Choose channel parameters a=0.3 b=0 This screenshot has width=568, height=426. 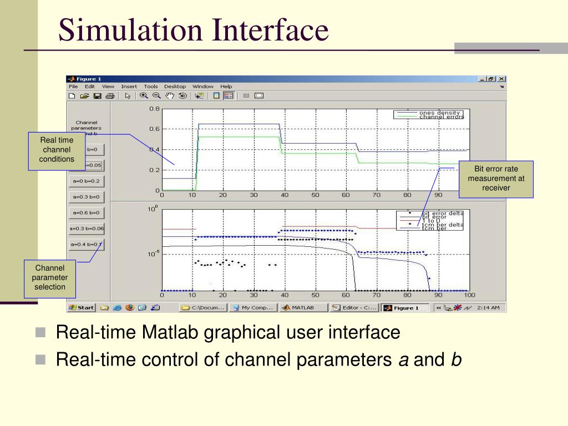[x=87, y=197]
